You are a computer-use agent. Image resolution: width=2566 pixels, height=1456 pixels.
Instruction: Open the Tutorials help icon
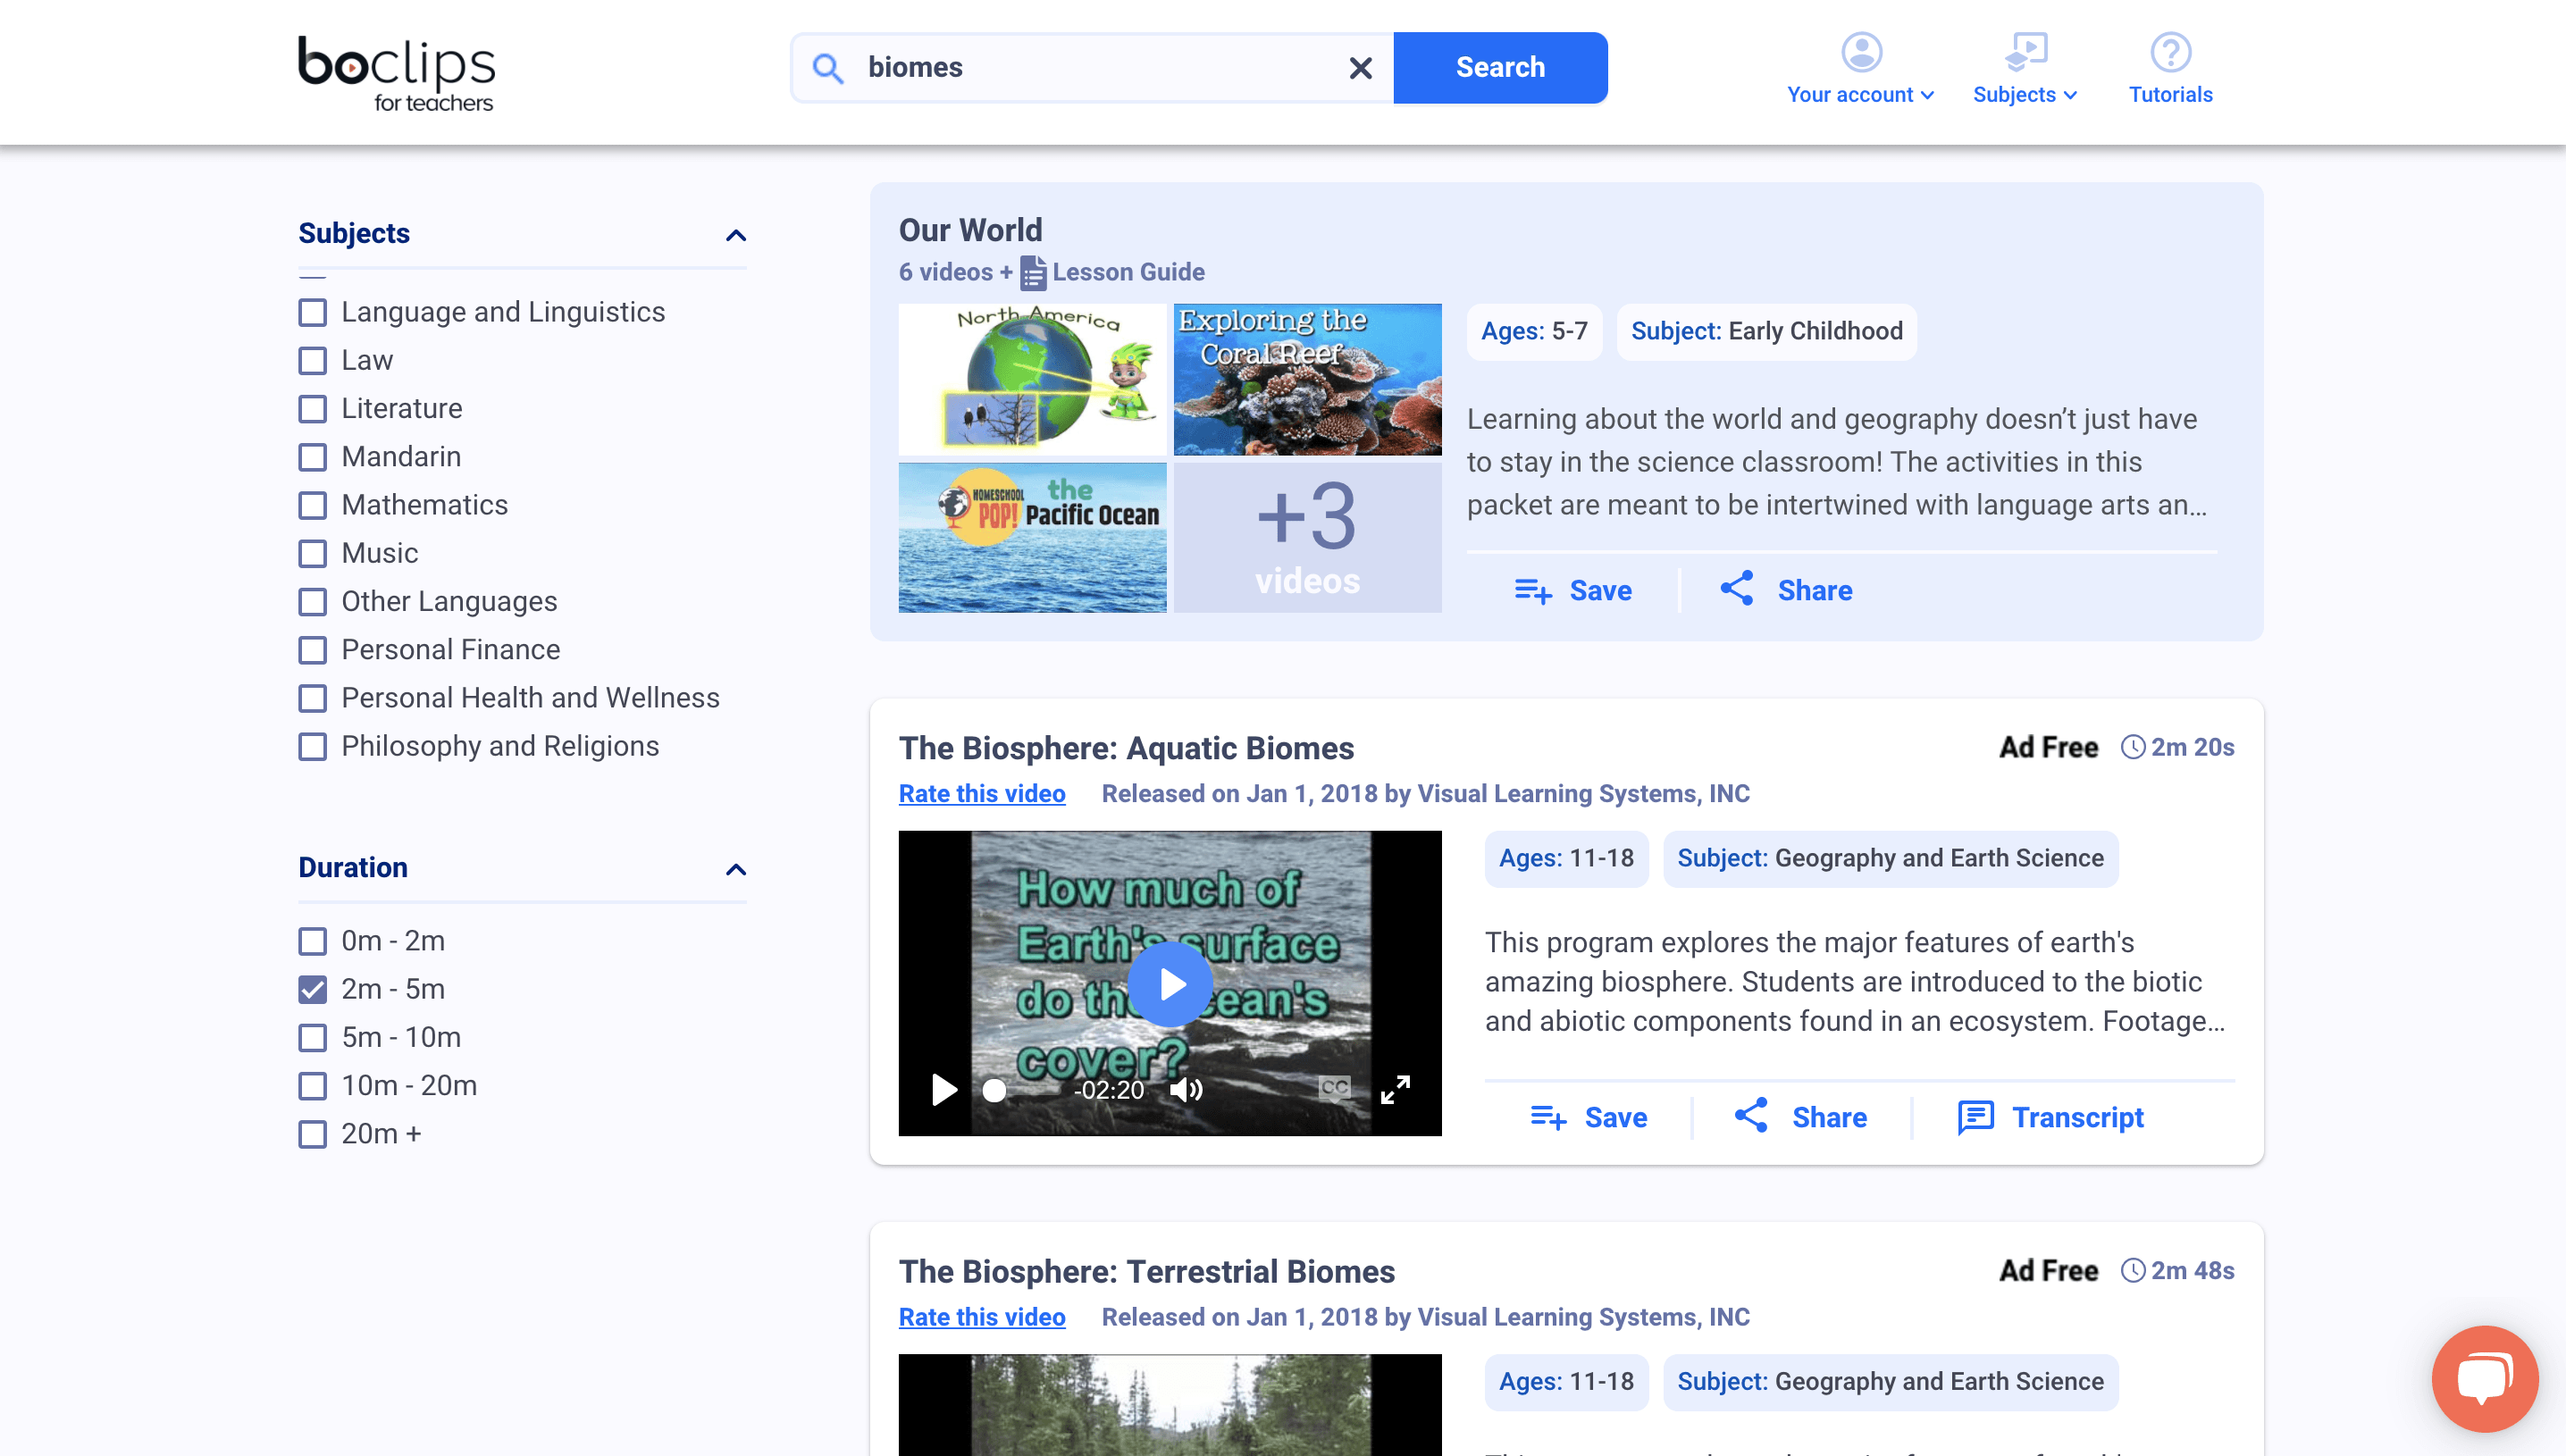(2170, 52)
